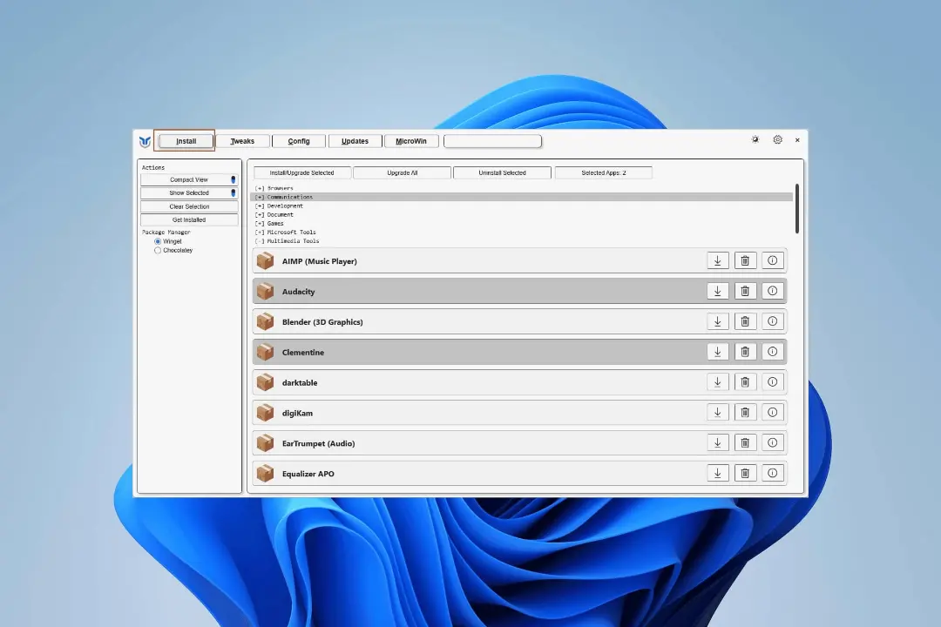
Task: Toggle the light/dark theme sun icon
Action: click(x=755, y=140)
